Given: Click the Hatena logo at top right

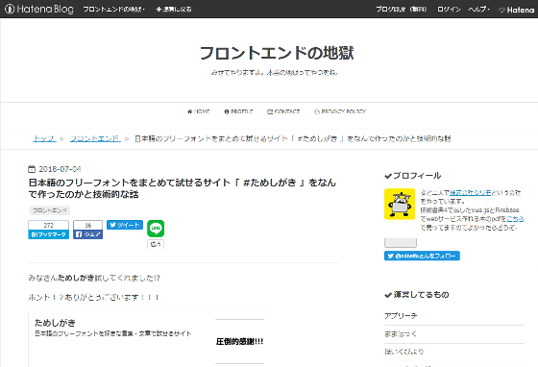Looking at the screenshot, I should (x=517, y=10).
